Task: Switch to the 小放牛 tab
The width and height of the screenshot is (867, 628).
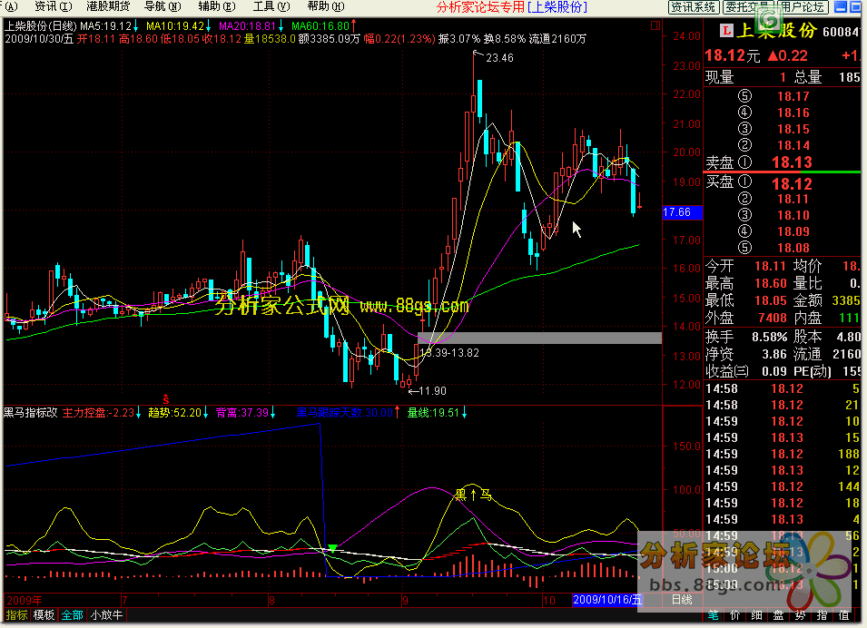Action: (106, 614)
